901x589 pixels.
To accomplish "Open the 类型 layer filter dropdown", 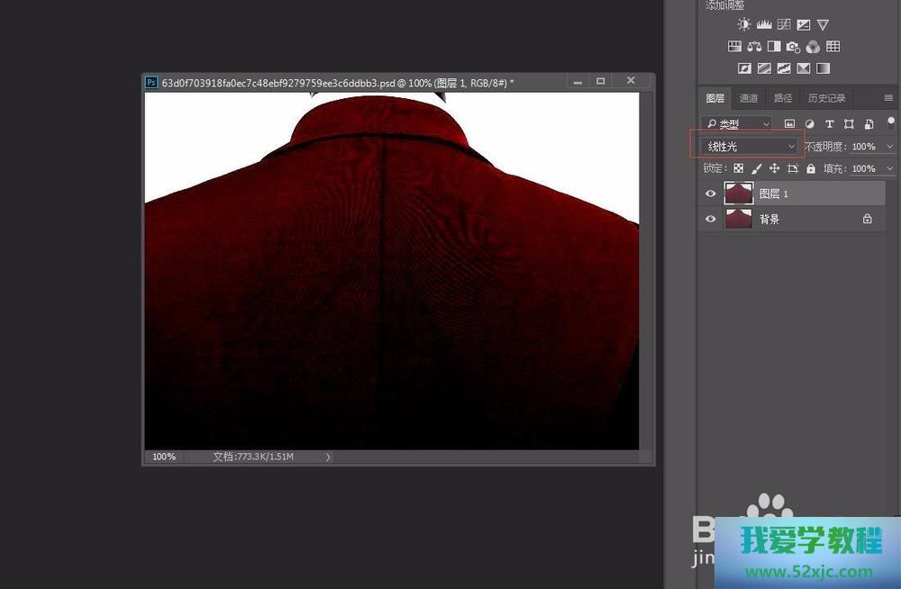I will [737, 124].
